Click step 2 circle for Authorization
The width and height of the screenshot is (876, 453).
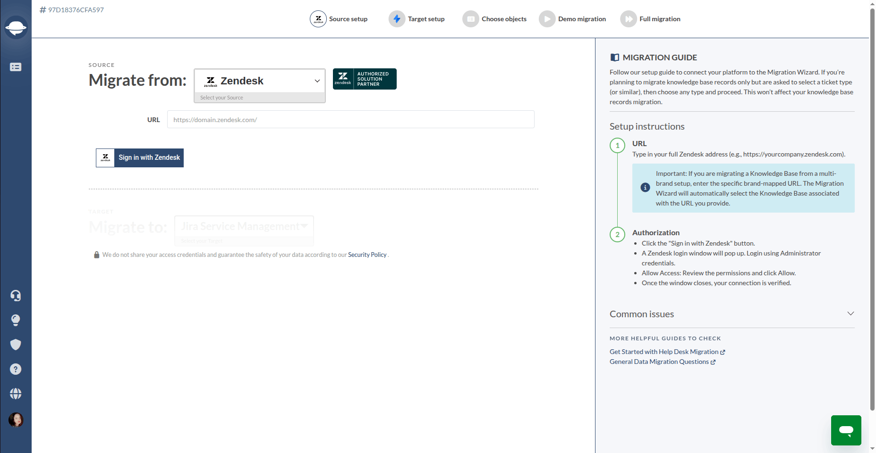(617, 234)
